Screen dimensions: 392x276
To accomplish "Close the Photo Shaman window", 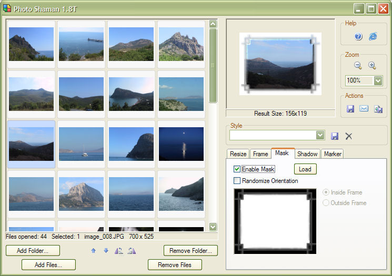I will pyautogui.click(x=383, y=9).
